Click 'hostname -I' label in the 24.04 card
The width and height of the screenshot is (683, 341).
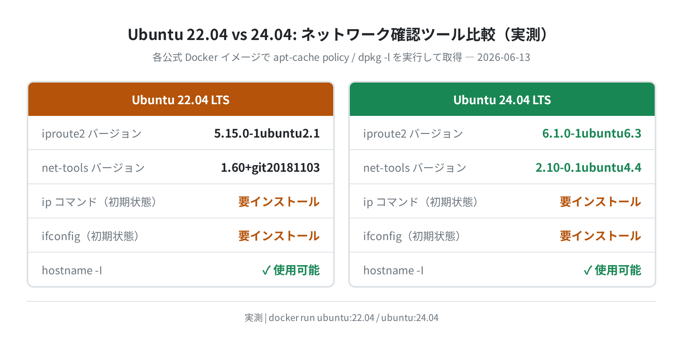point(394,271)
